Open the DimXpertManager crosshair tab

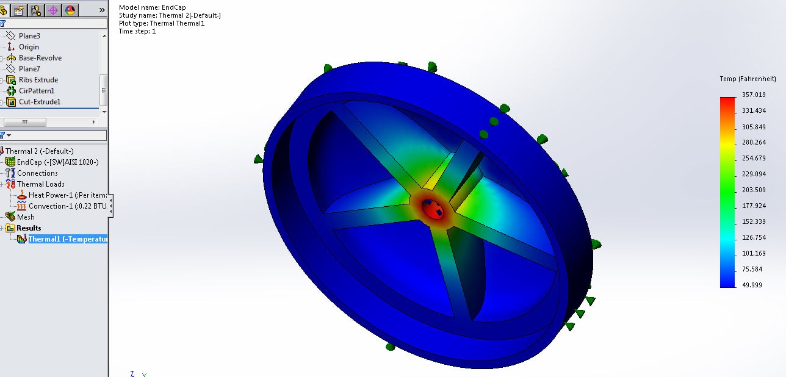coord(53,10)
